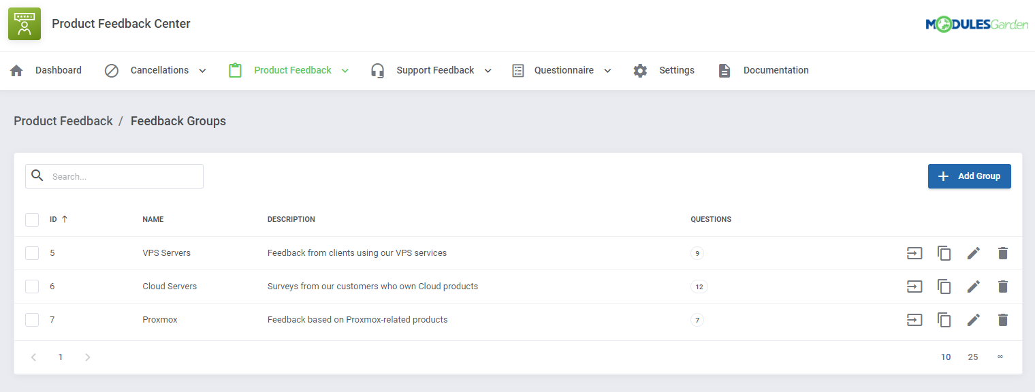1035x392 pixels.
Task: Click the Add Group button
Action: pos(969,176)
